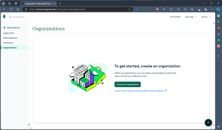Open a new browser tab
The height and width of the screenshot is (130, 222).
[x=60, y=4]
